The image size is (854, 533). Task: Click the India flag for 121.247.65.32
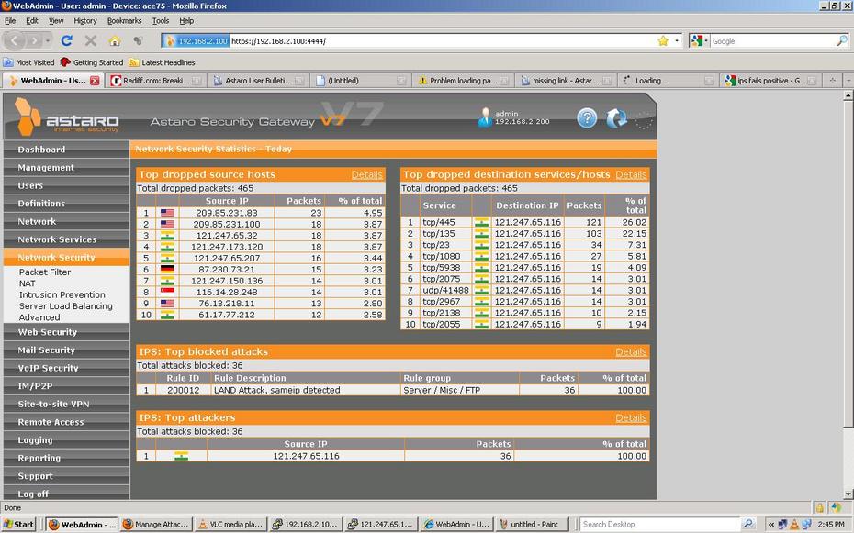click(x=167, y=236)
